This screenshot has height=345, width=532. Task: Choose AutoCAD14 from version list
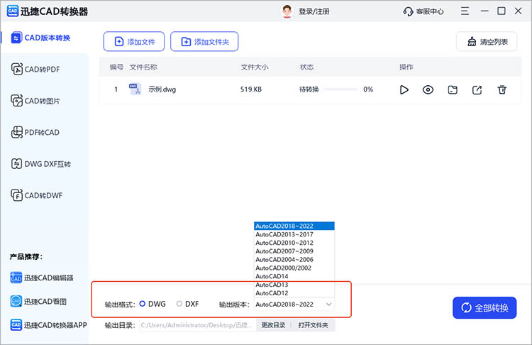click(294, 276)
